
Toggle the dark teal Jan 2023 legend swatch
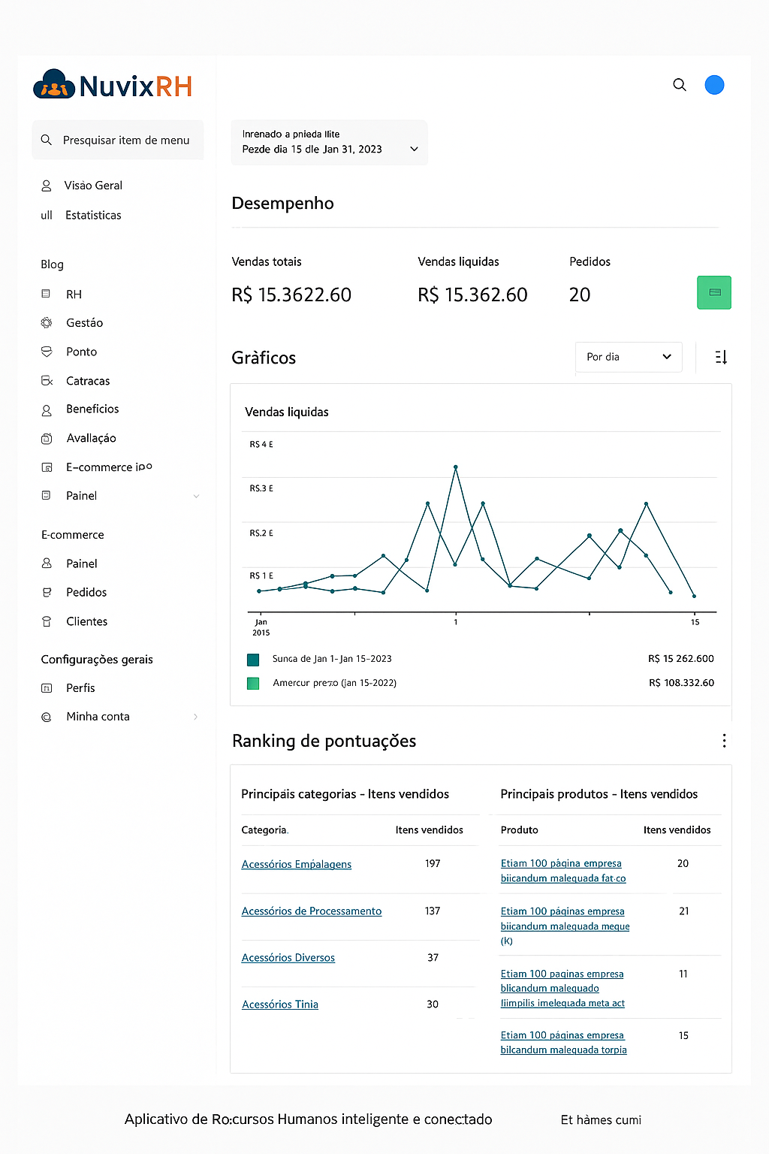(x=253, y=660)
